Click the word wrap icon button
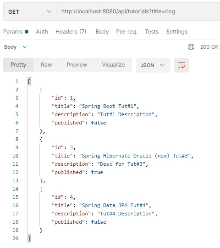220x248 pixels. pyautogui.click(x=181, y=65)
